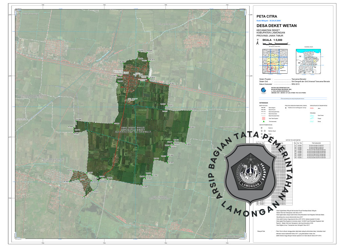This screenshot has width=351, height=249.
Task: Click the DESA DEKET WETAN title
Action: 276,26
